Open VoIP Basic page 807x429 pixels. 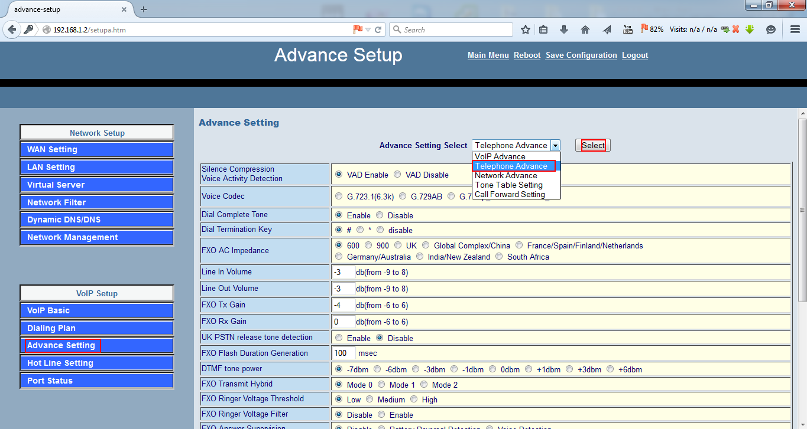[97, 310]
